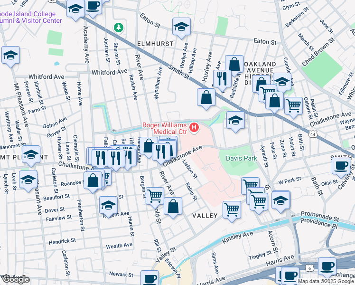
Task: Open the school marker north of Davis Park
Action: [235, 122]
